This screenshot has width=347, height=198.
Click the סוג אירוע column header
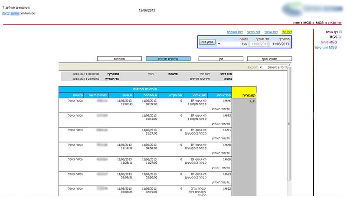point(196,95)
